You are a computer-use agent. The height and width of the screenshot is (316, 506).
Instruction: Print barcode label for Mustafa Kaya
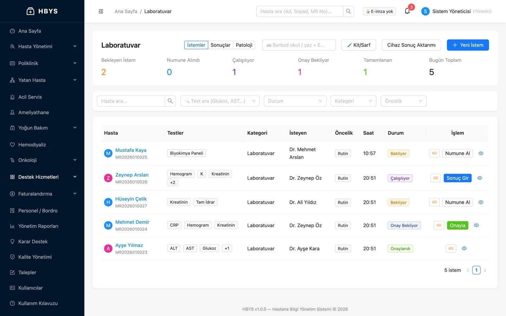pos(434,153)
